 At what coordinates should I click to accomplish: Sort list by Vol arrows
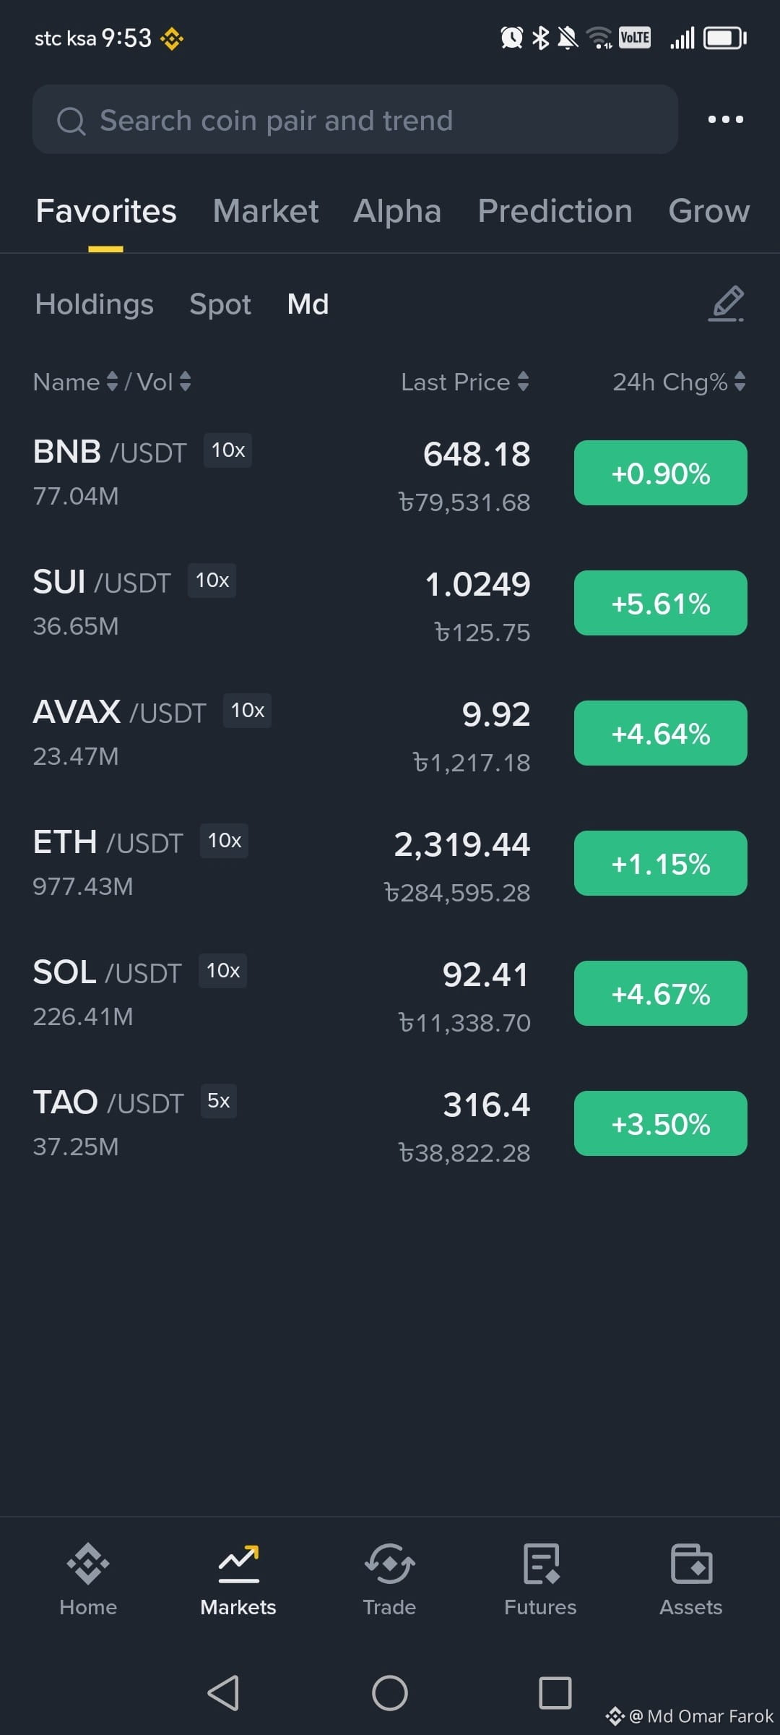click(x=186, y=382)
